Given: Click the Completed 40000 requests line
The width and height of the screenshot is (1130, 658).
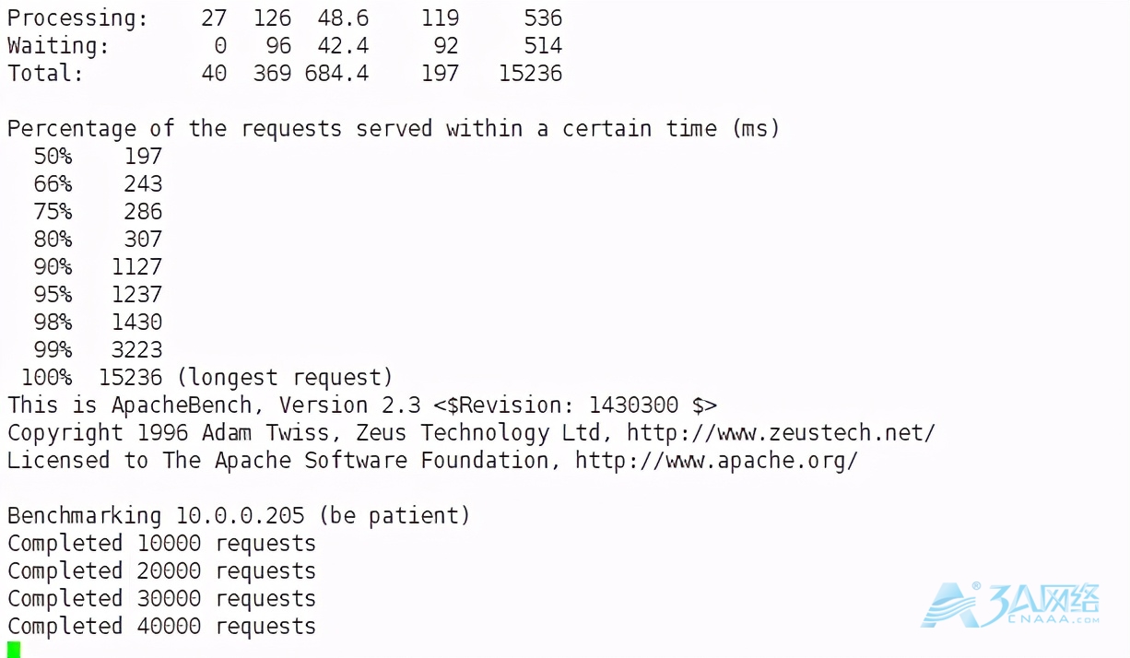Looking at the screenshot, I should (x=161, y=627).
